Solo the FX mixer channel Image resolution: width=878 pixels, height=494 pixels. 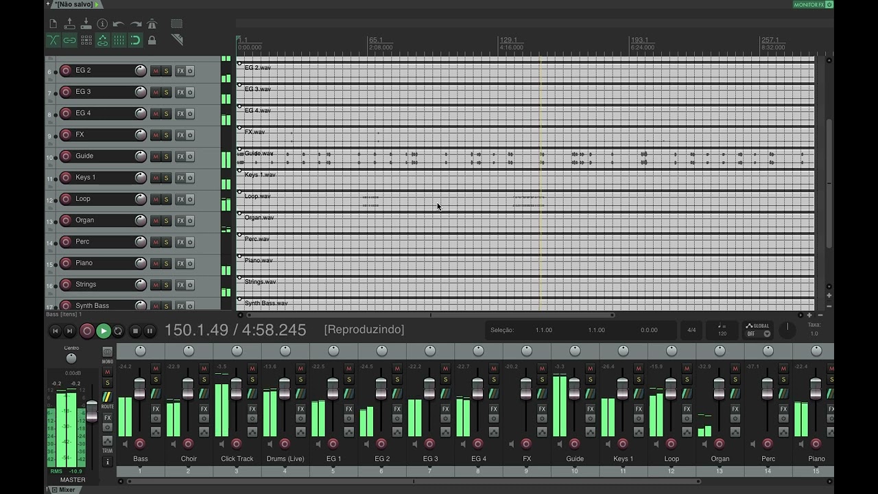point(542,379)
